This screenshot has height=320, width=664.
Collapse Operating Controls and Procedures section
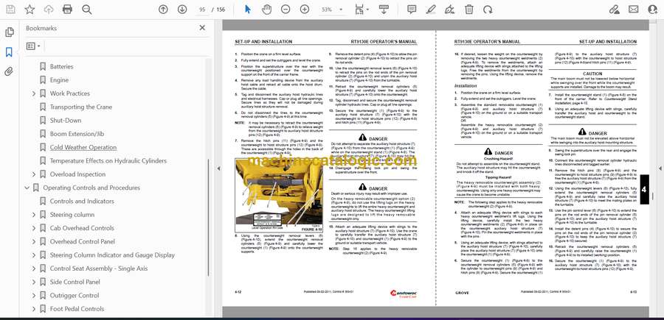point(27,188)
